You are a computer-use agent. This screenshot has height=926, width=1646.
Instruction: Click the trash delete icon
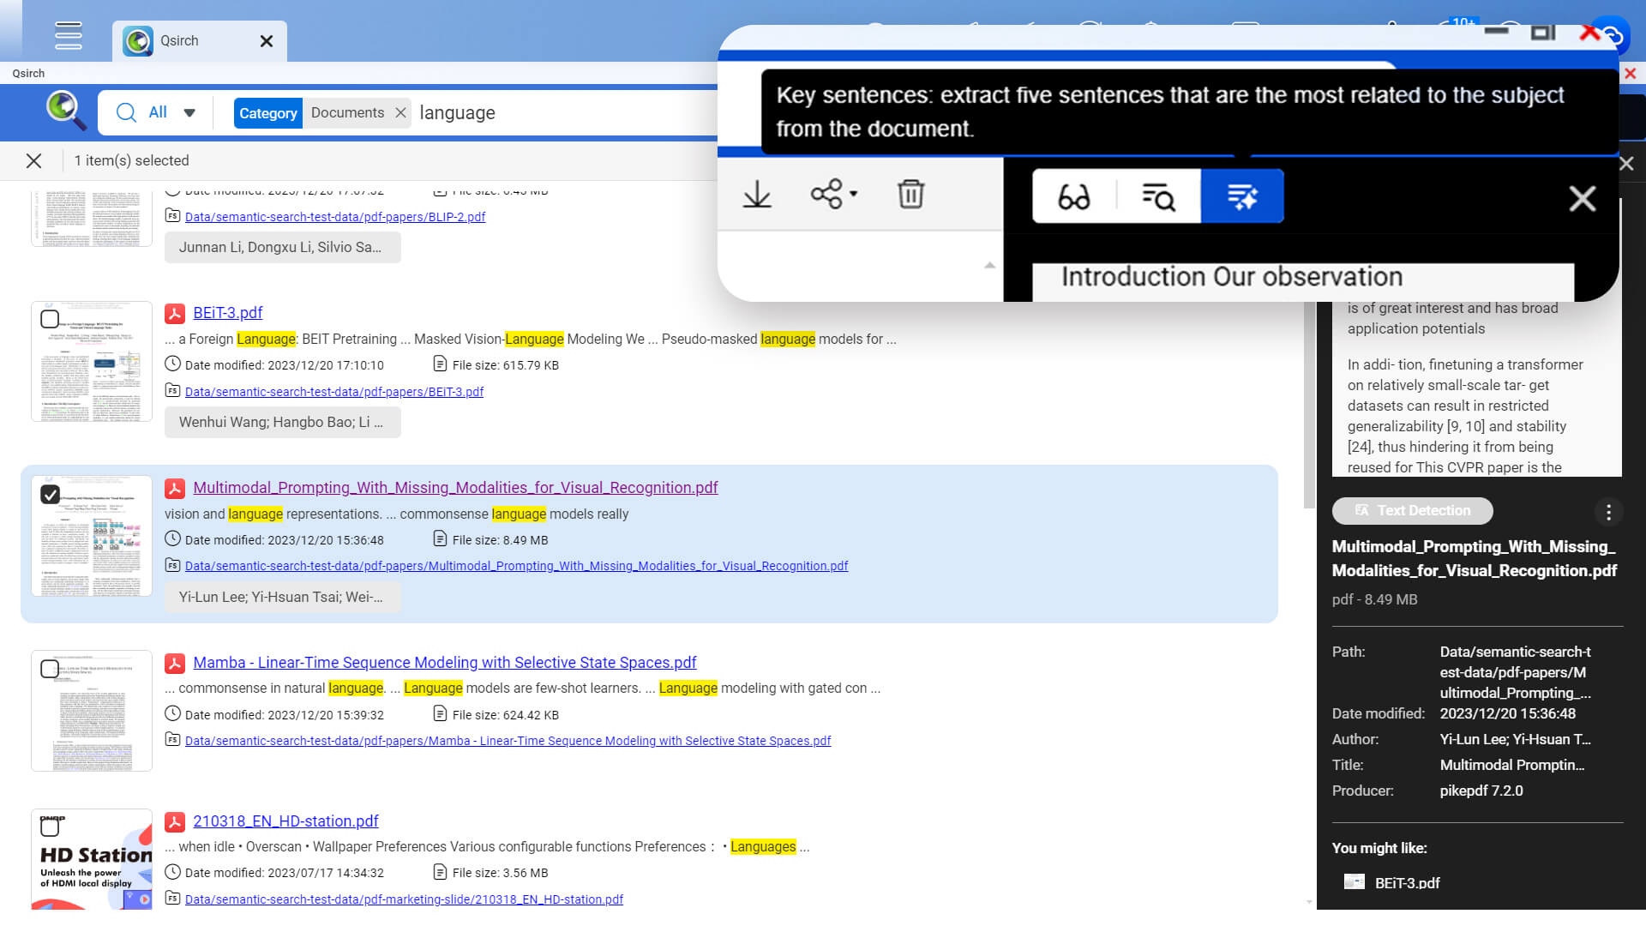(x=910, y=195)
